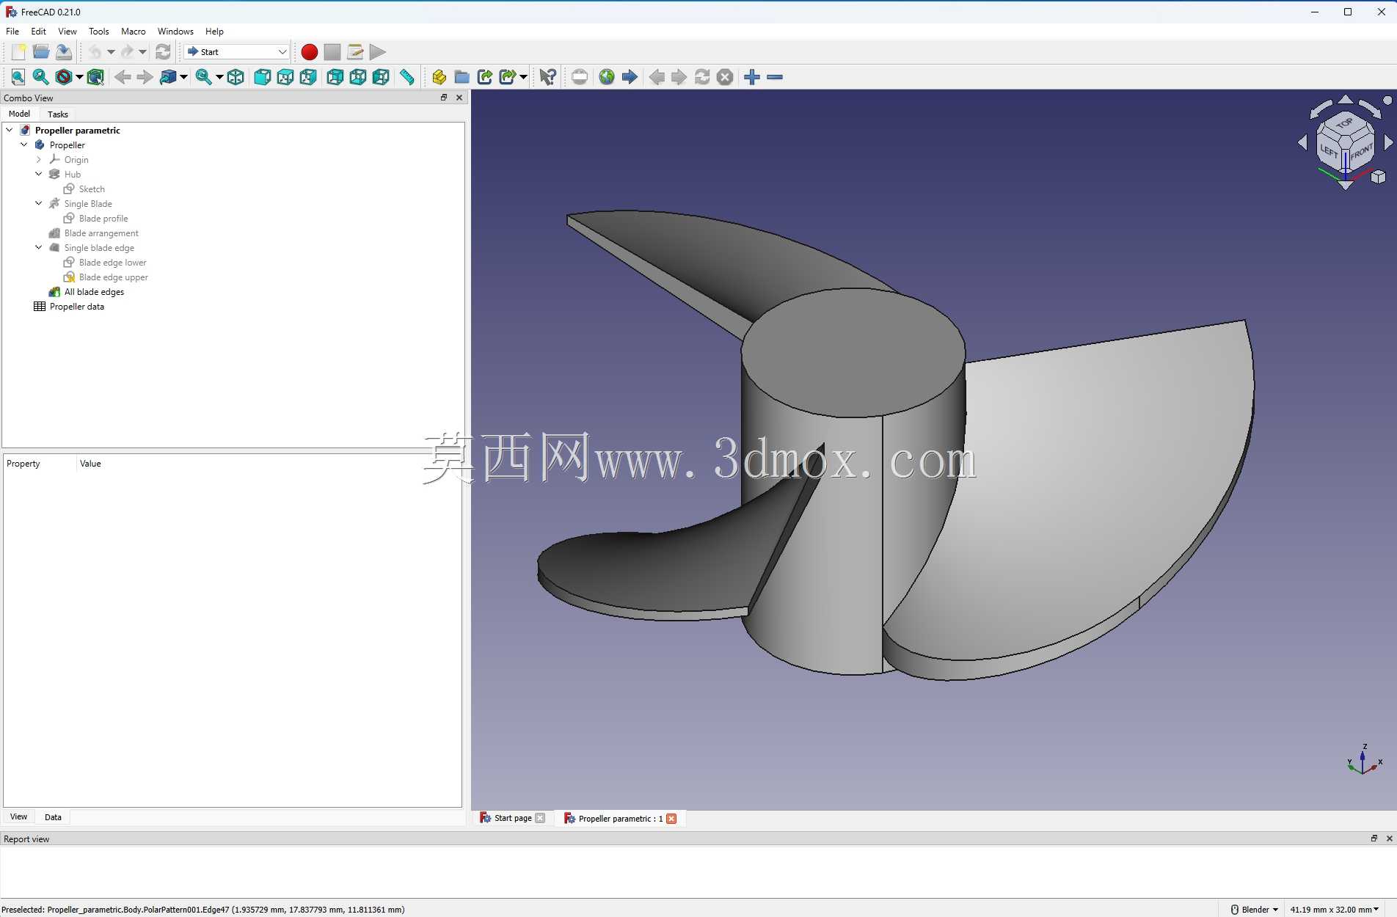Viewport: 1397px width, 917px height.
Task: Toggle bounding box icon
Action: [x=95, y=77]
